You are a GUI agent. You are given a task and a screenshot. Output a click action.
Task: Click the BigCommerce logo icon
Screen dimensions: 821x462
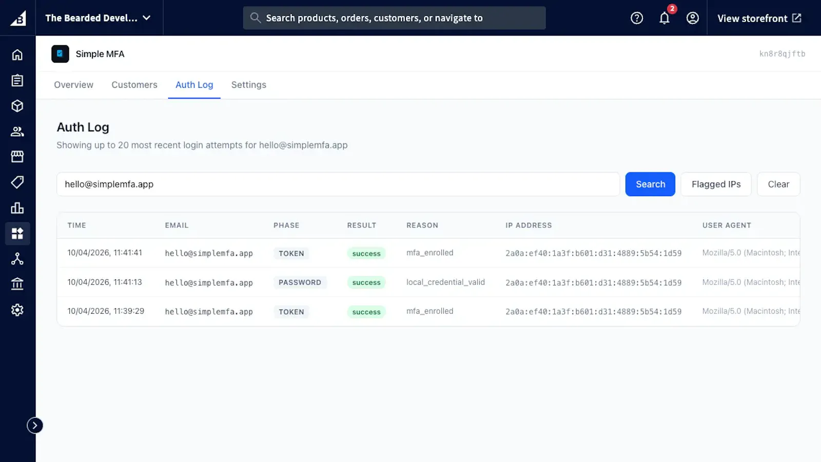click(18, 18)
